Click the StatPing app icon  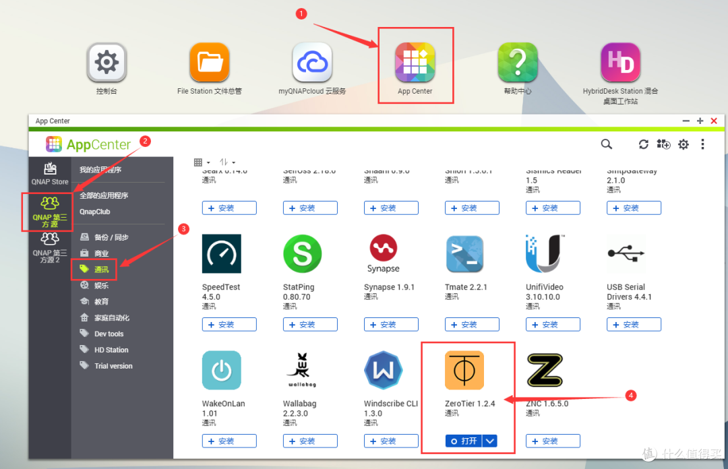point(302,253)
